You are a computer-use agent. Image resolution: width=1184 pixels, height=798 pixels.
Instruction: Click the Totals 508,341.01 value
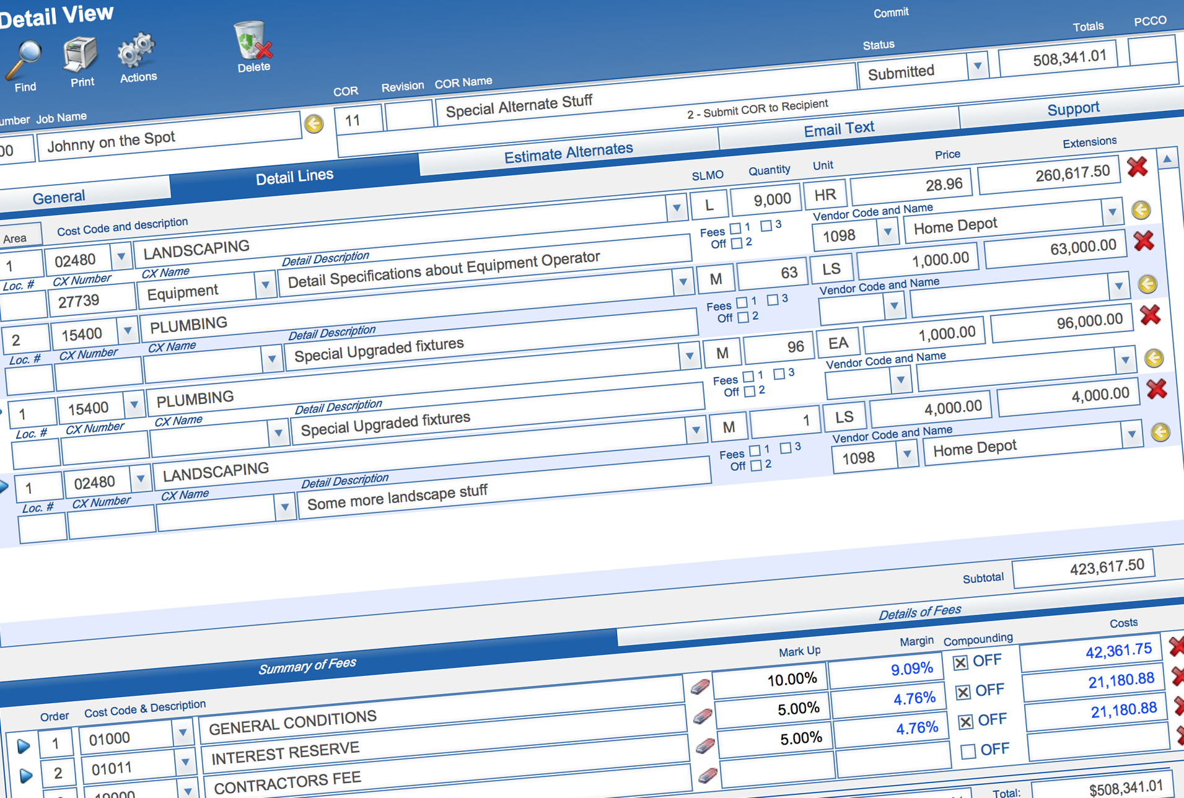tap(1058, 59)
